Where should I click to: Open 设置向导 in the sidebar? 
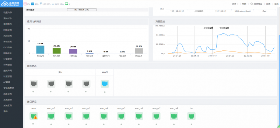[7, 13]
